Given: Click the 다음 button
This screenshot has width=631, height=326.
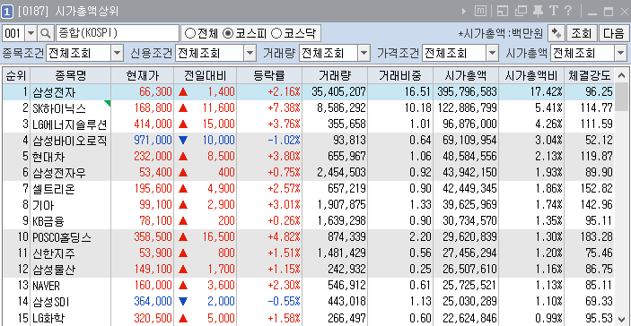Looking at the screenshot, I should point(613,33).
